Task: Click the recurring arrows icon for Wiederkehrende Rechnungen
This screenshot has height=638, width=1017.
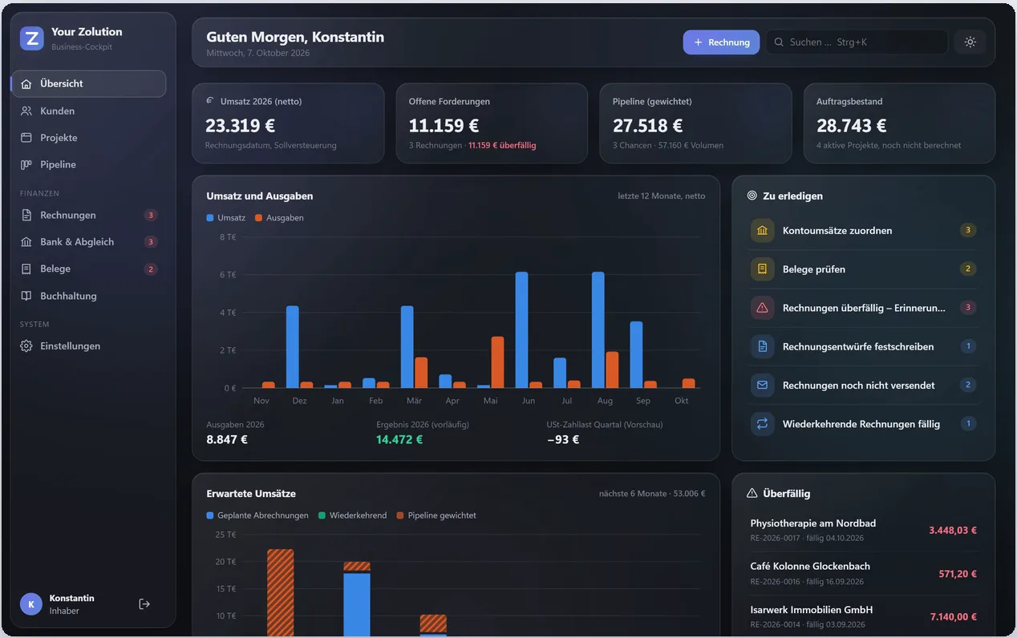Action: click(762, 424)
